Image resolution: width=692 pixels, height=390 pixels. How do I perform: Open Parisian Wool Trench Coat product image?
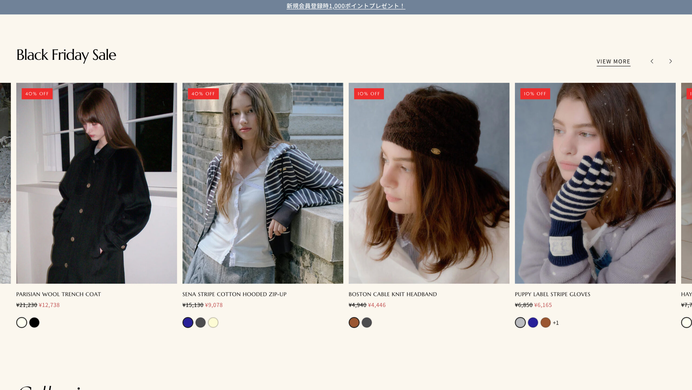point(97,183)
